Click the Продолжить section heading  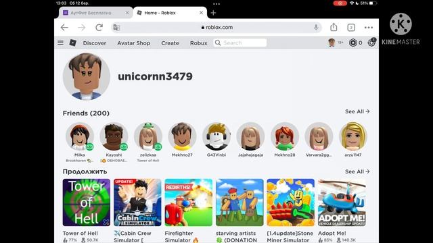(85, 171)
